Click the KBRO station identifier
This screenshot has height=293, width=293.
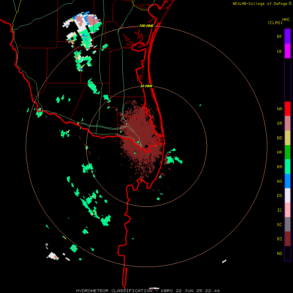[168, 291]
